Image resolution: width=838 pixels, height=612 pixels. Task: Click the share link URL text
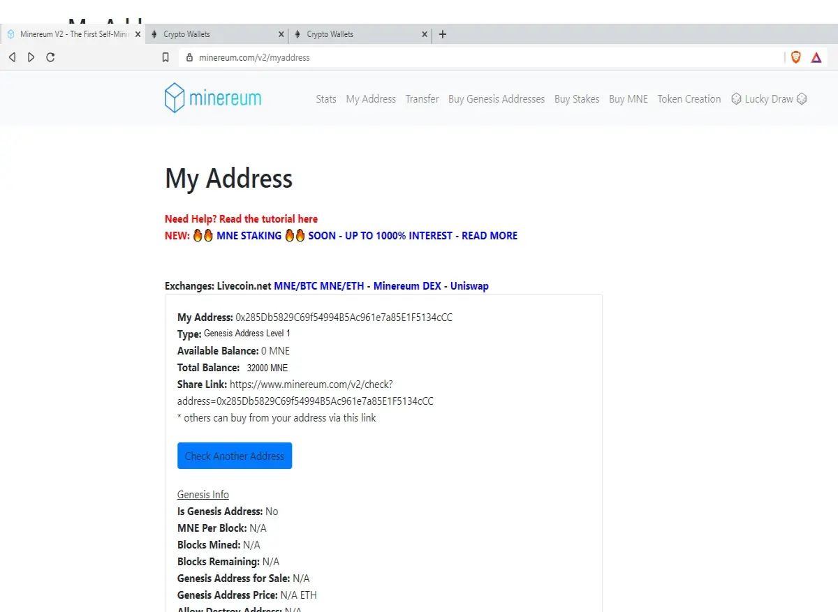[x=306, y=393]
